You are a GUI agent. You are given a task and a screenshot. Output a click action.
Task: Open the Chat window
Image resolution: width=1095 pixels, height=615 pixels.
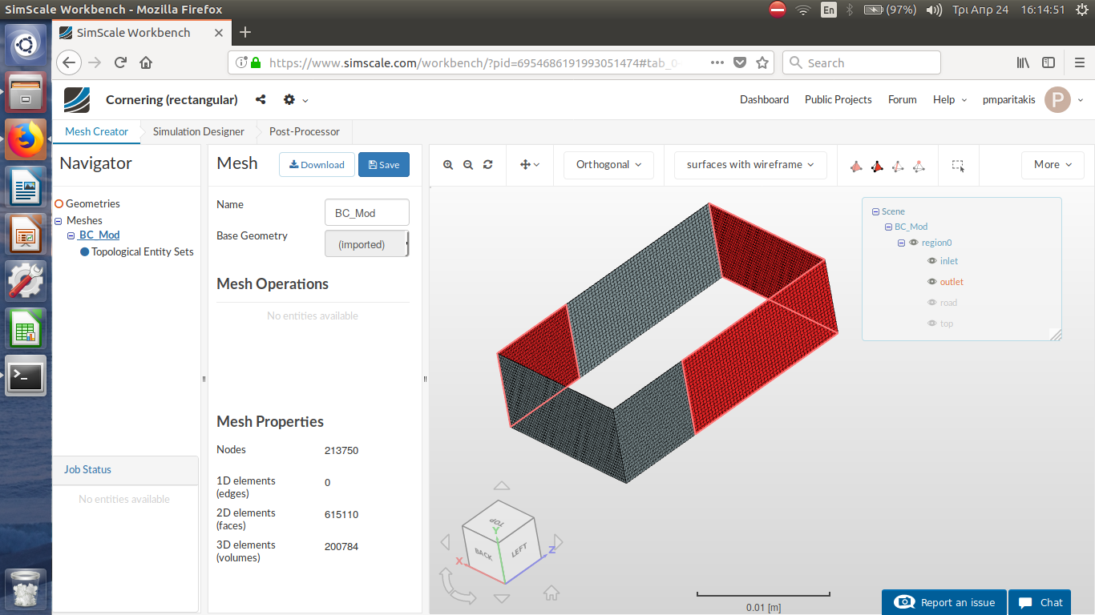pyautogui.click(x=1041, y=602)
